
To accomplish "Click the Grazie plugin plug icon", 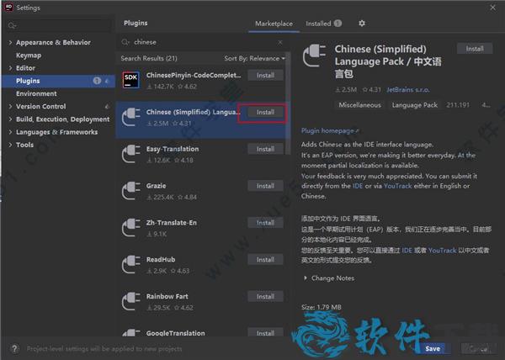I will point(130,191).
